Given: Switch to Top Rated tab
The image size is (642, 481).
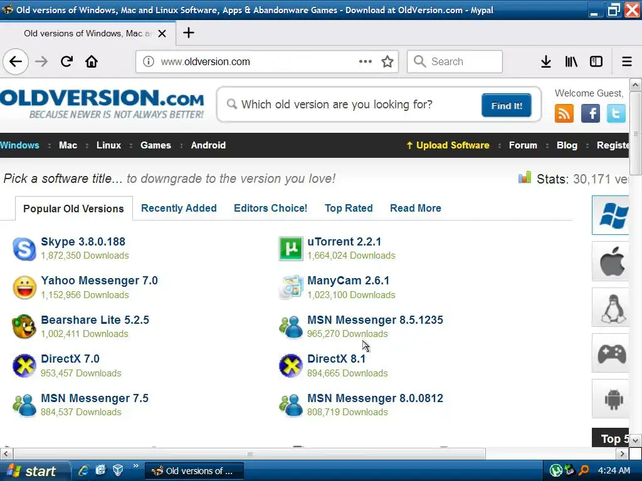Looking at the screenshot, I should (x=349, y=208).
